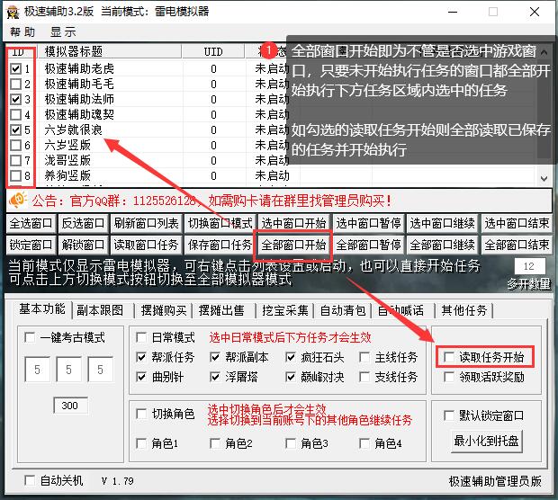Uncheck the 曲别针 checkbox

141,377
